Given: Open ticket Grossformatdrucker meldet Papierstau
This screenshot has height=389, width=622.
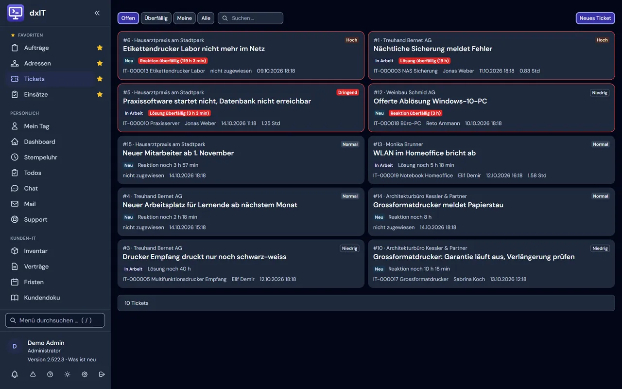Looking at the screenshot, I should (x=491, y=212).
